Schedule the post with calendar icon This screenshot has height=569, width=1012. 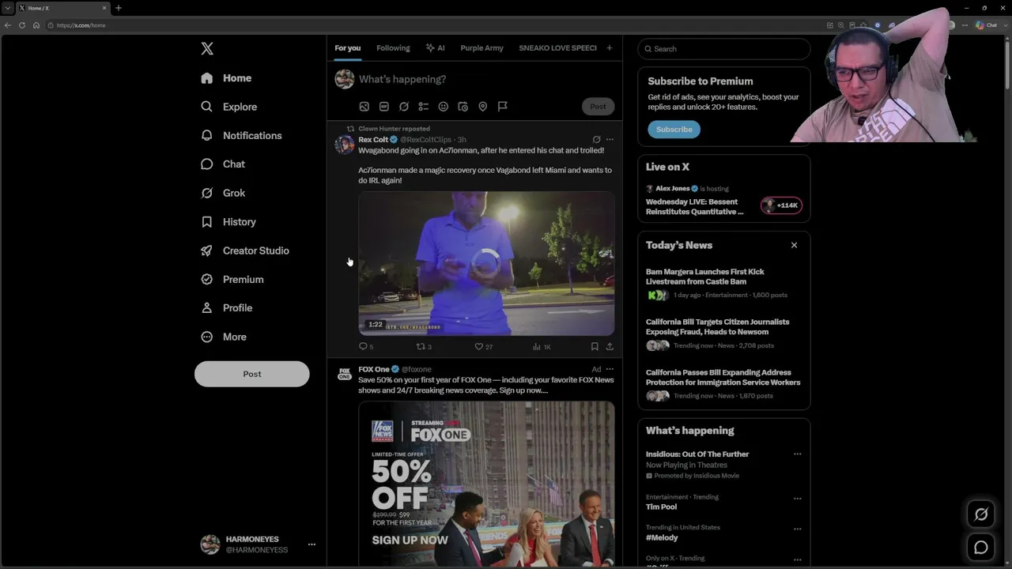(x=463, y=107)
